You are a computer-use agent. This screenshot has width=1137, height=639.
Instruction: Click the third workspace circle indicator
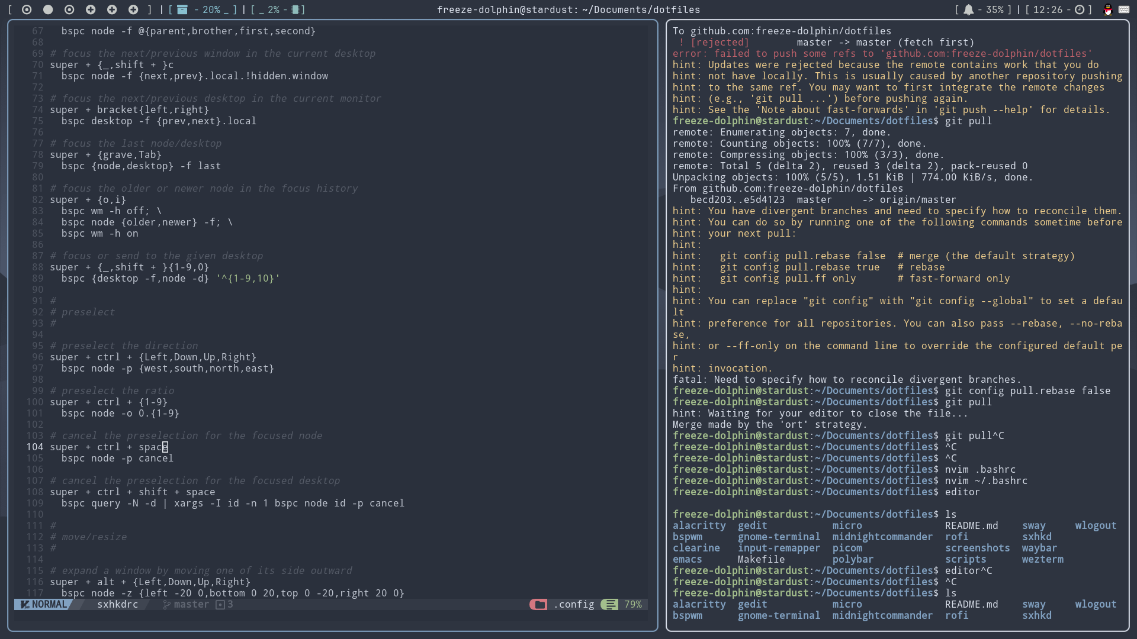pos(69,9)
